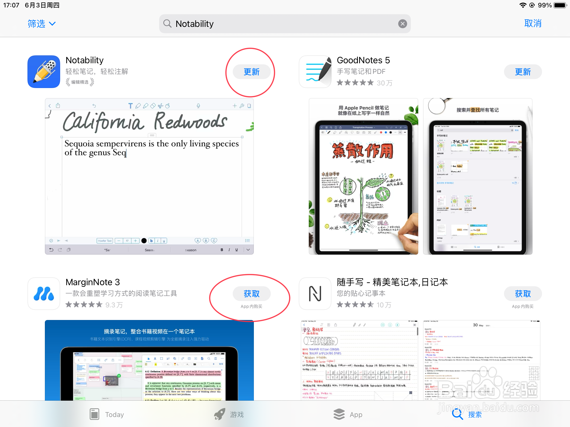Tap 更新 for Notability
Screen dimensions: 570x427
[x=251, y=72]
